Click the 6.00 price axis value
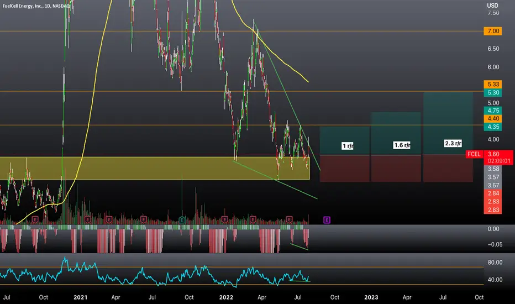 pyautogui.click(x=493, y=67)
